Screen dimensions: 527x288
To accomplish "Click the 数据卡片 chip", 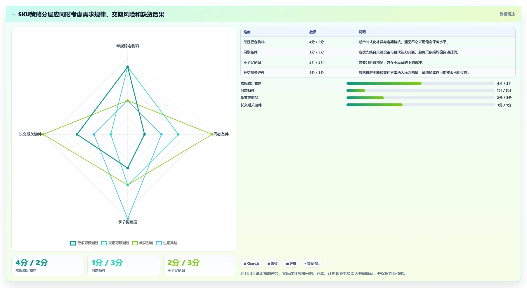I will pos(312,263).
